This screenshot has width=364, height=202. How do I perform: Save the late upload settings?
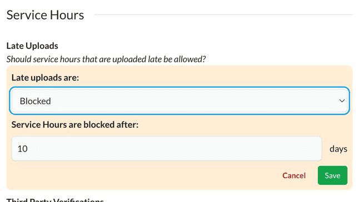click(332, 175)
